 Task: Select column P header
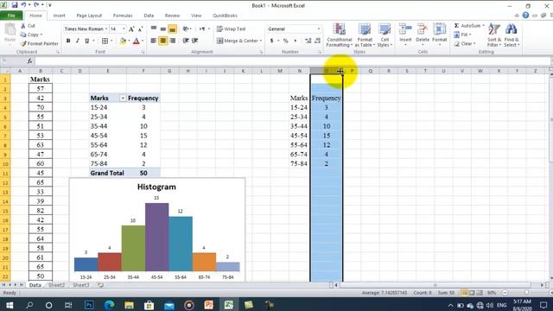coord(352,71)
